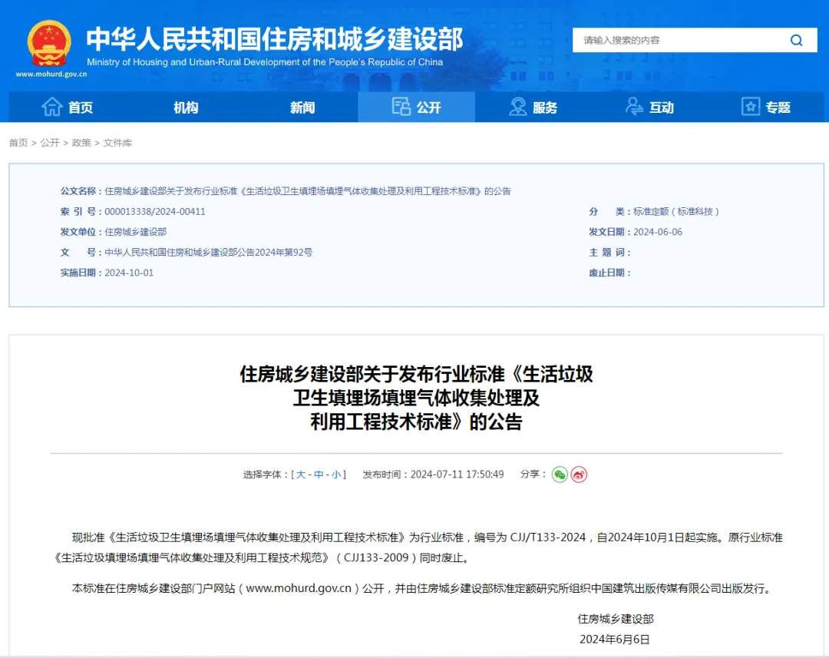Open the 机构 navigation menu

(x=186, y=107)
